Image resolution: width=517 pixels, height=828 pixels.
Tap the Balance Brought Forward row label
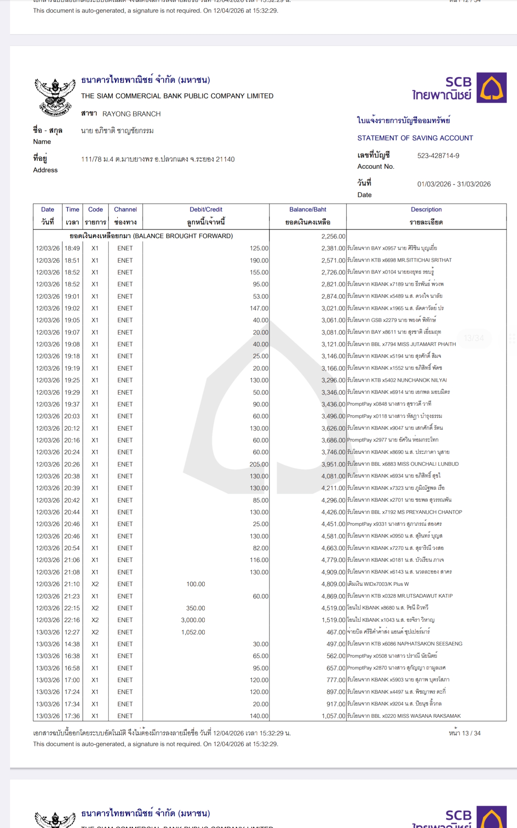[151, 236]
